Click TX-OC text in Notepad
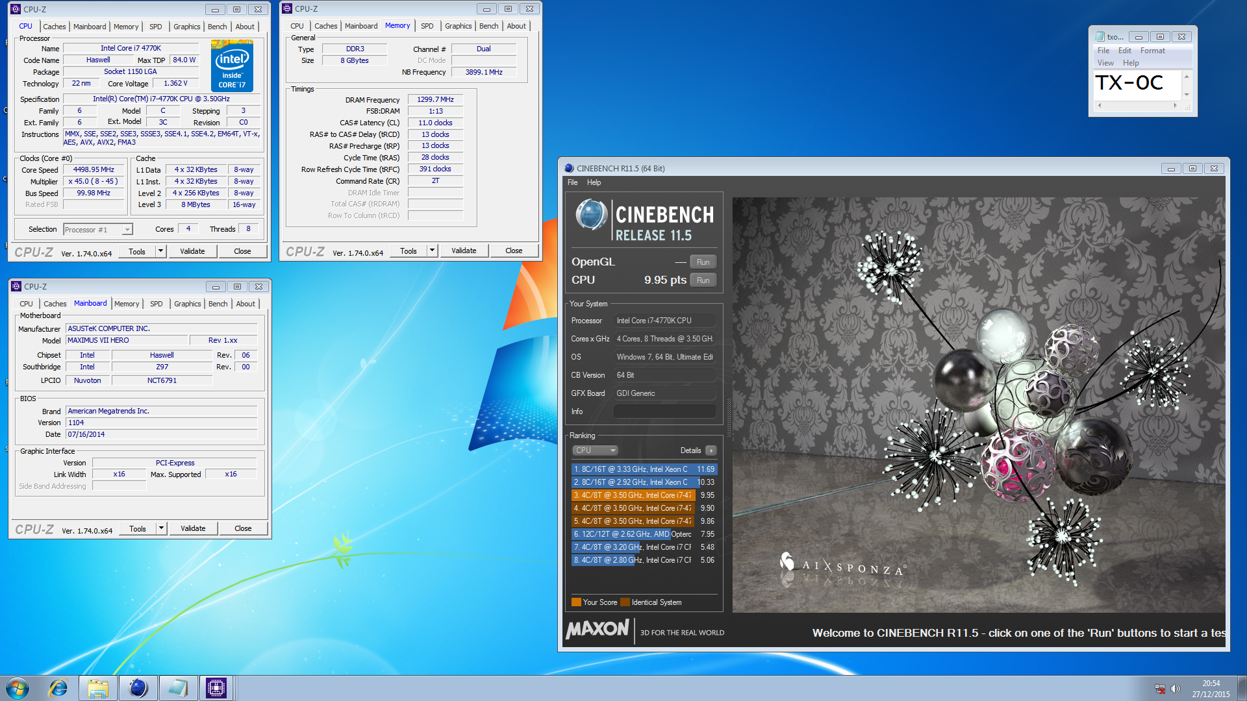The width and height of the screenshot is (1247, 701). 1129,83
